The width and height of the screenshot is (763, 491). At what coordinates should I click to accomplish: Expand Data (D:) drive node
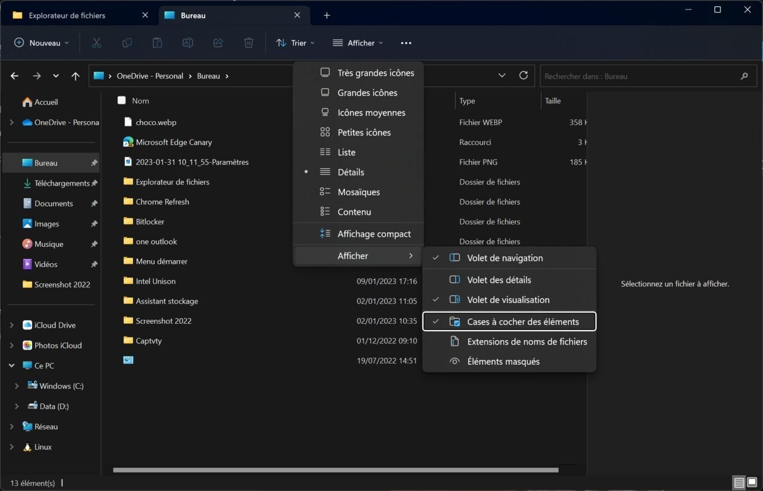point(17,406)
